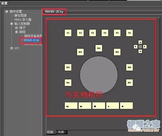Screen dimensions: 162x136
Task: Click the F1 function key button
Action: 68,33
